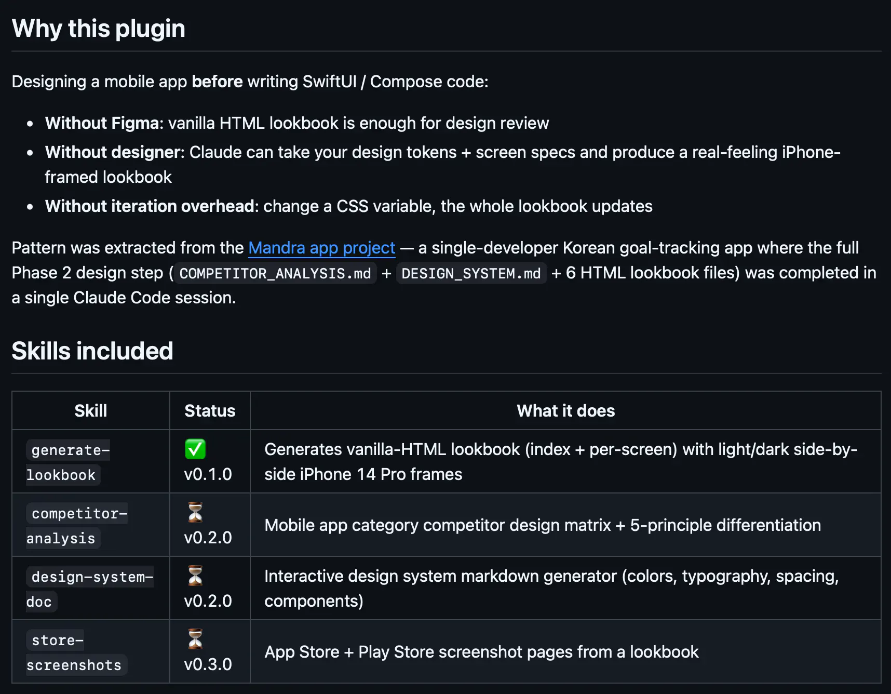Open the Mandra app project link
Screen dimensions: 891x694
pos(322,248)
